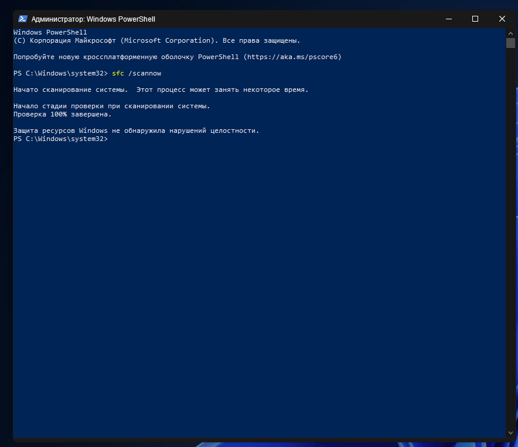Click the scrollbar down arrow
This screenshot has width=518, height=447.
[x=510, y=432]
